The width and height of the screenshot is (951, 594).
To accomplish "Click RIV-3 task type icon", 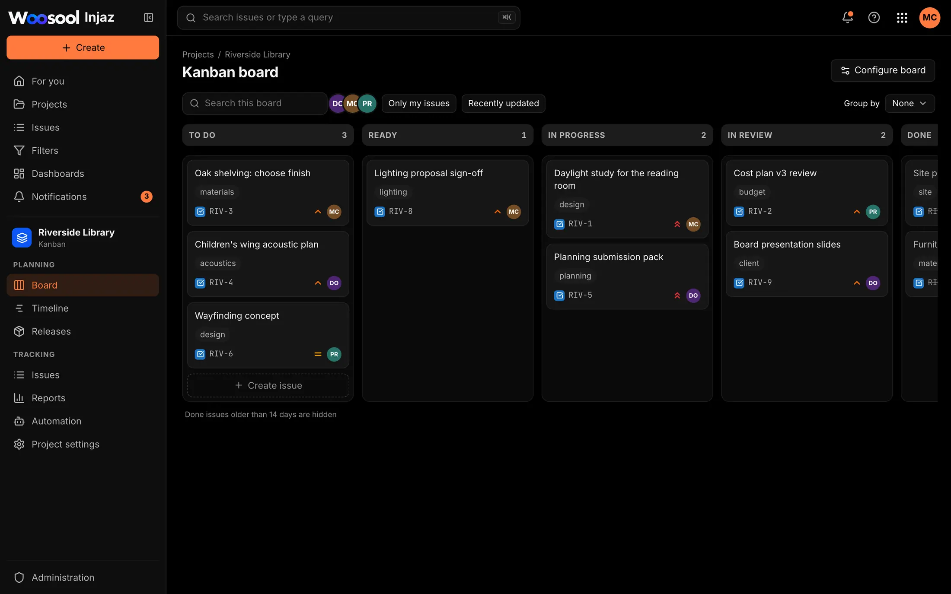I will tap(200, 212).
